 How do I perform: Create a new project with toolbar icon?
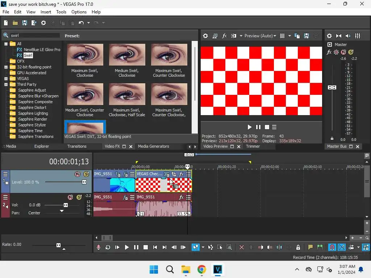point(6,23)
